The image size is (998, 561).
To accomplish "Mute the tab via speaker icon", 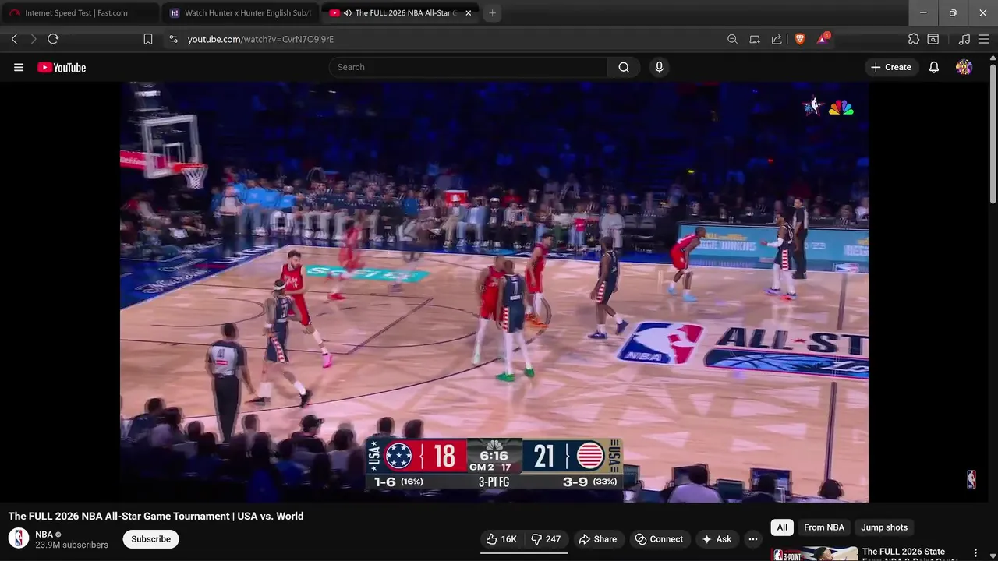I will click(x=347, y=13).
